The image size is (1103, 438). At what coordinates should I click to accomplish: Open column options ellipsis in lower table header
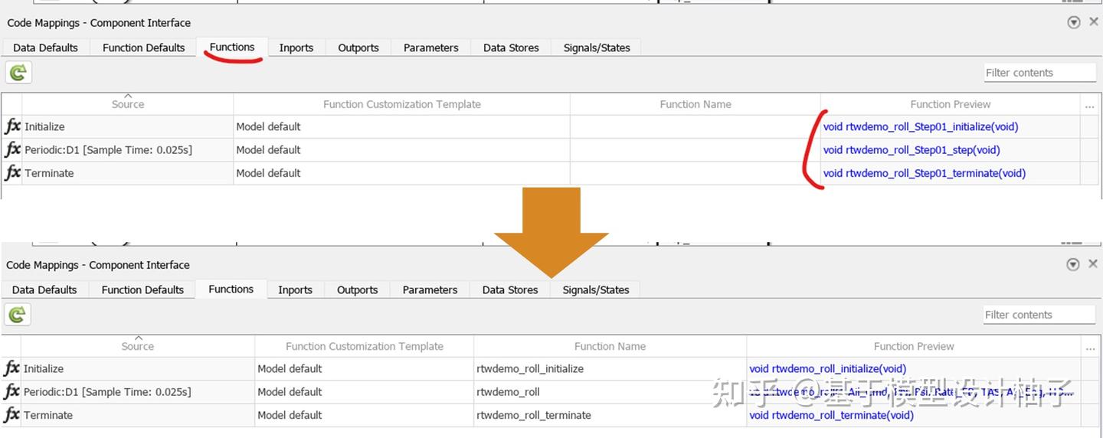pyautogui.click(x=1090, y=347)
